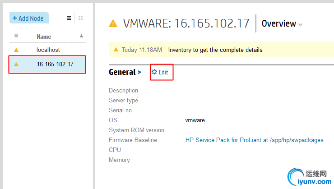Open the HP Service Pack for ProLiant link
This screenshot has height=189, width=334.
point(254,140)
